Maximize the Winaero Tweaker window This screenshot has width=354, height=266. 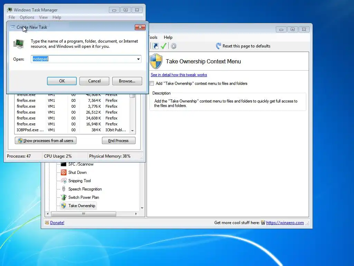292,29
